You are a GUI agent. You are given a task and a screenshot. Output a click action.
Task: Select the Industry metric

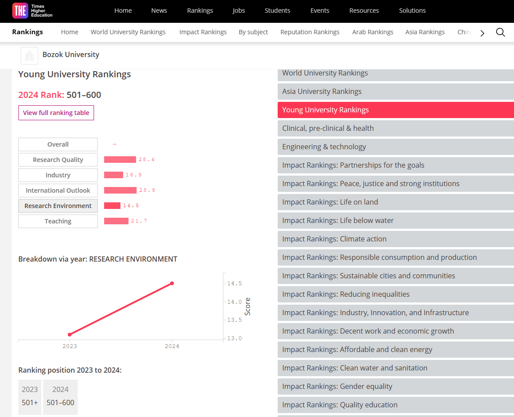tap(58, 175)
